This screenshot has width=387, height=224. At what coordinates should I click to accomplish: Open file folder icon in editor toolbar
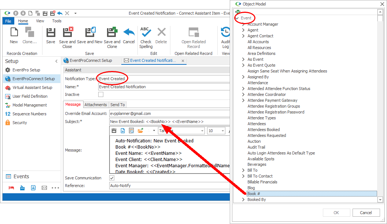pos(140,131)
